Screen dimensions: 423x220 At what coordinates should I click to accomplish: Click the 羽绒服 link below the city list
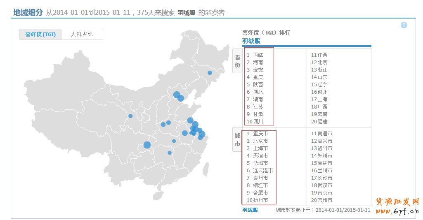250,210
